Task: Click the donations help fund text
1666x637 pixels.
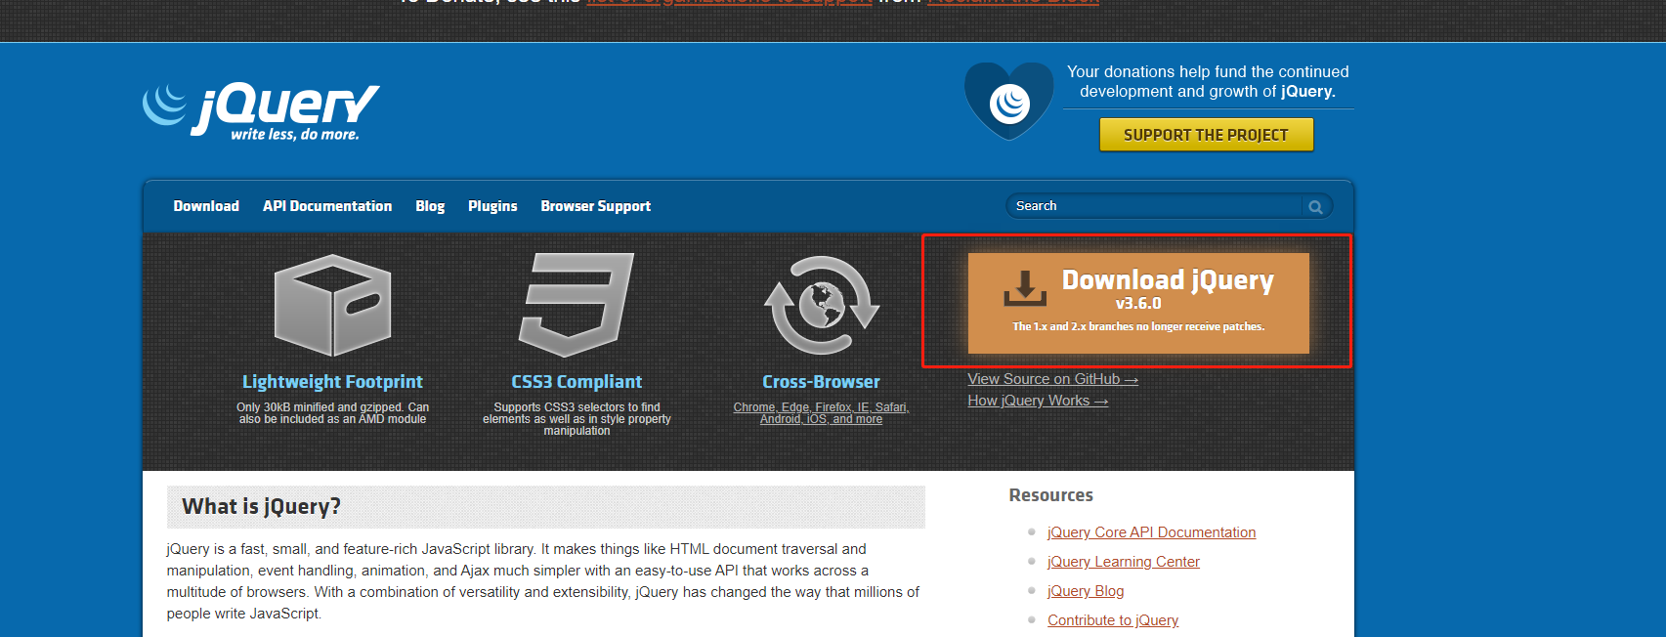Action: point(1208,82)
